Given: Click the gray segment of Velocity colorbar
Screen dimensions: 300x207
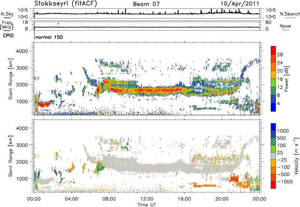Looking at the screenshot, I should pos(273,156).
